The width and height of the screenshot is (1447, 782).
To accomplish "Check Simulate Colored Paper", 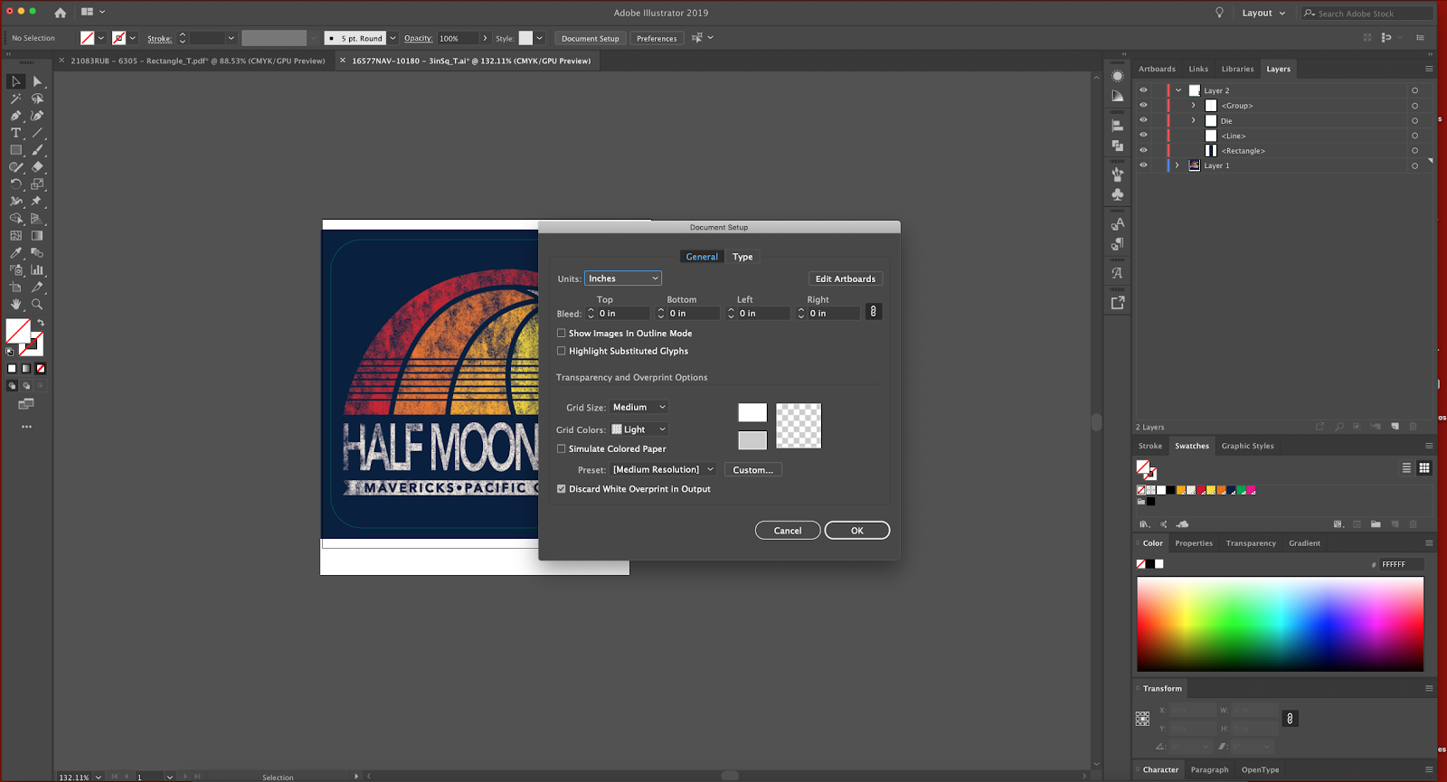I will point(561,448).
